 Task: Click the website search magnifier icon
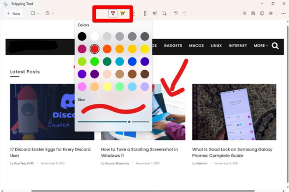[x=275, y=46]
